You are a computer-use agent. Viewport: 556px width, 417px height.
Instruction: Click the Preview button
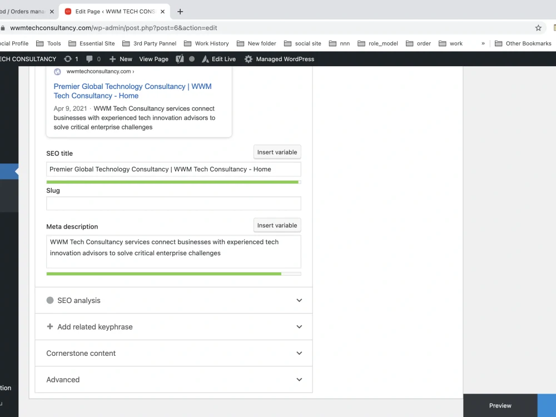click(x=500, y=406)
